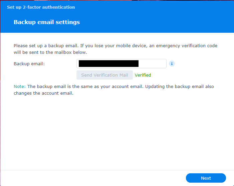Click "changes the account email" note line
Screen dimensions: 234x186
[x=43, y=93]
